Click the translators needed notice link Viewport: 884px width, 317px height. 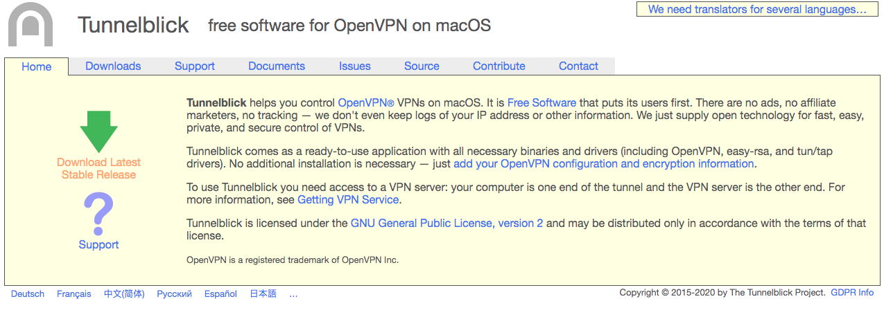click(757, 10)
